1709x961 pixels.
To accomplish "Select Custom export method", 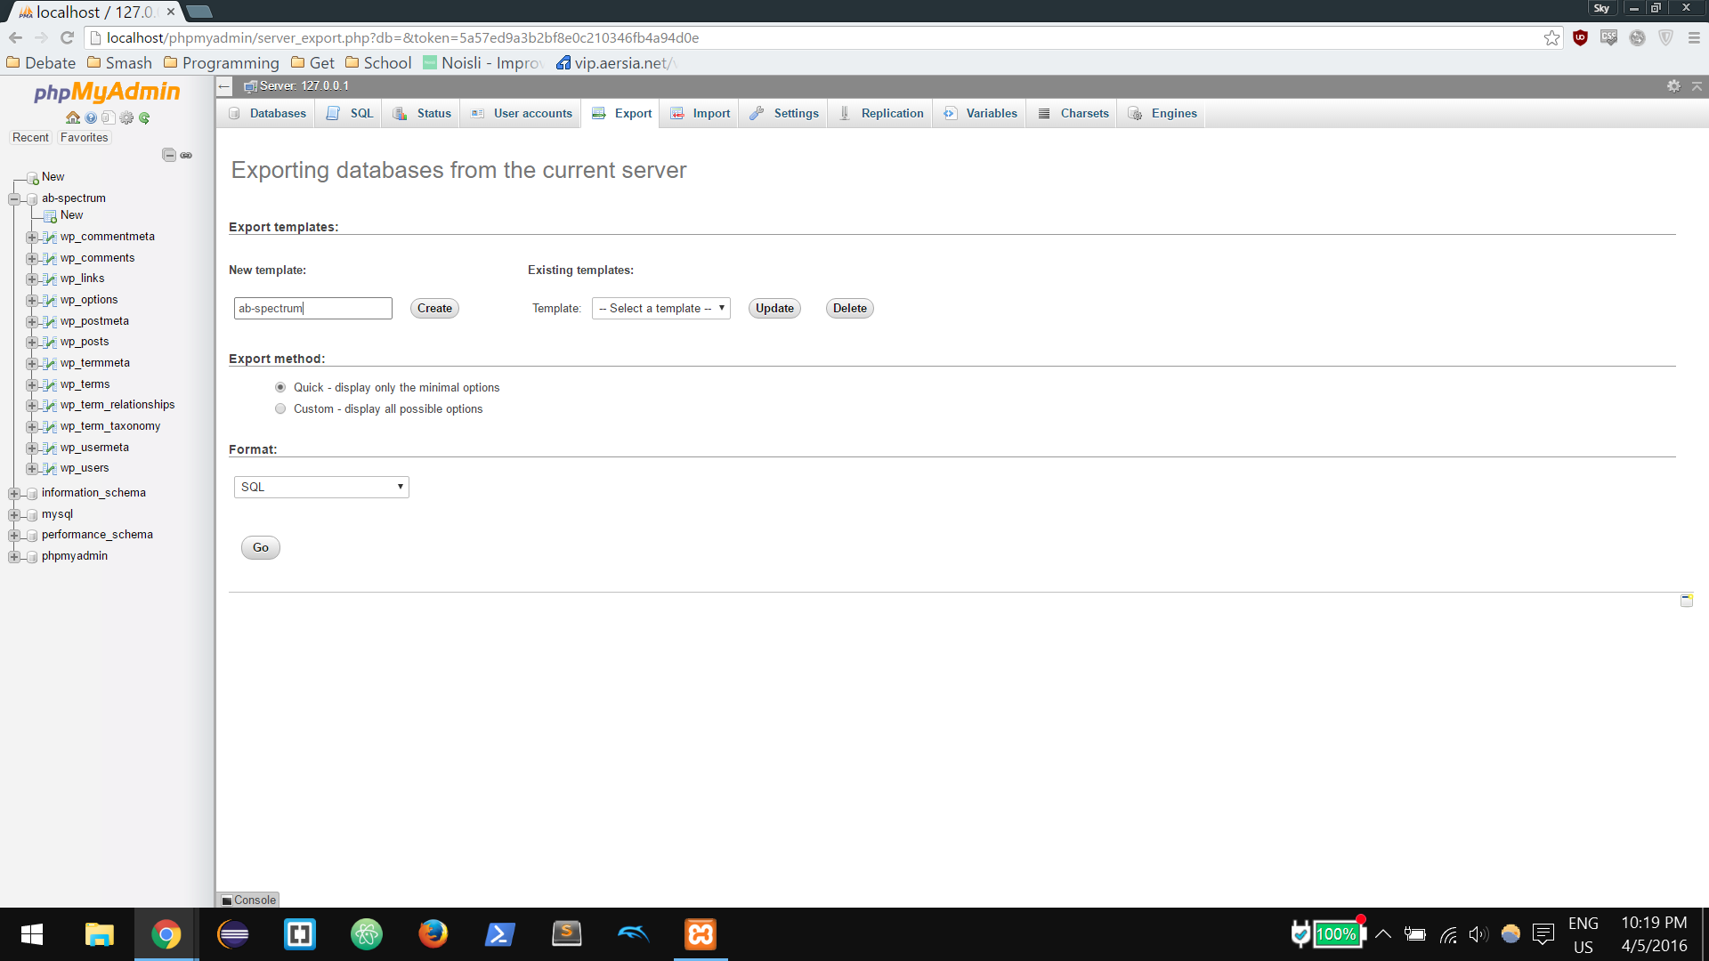I will click(x=280, y=408).
